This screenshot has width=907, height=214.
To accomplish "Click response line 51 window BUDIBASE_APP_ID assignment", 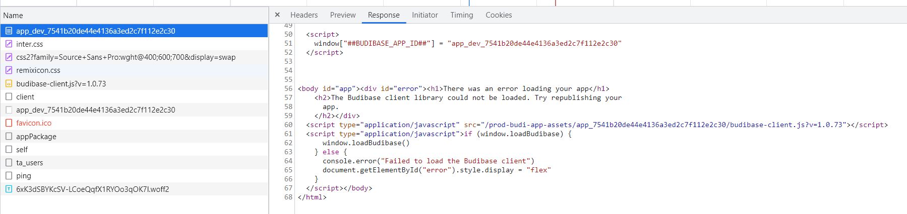I will 468,43.
